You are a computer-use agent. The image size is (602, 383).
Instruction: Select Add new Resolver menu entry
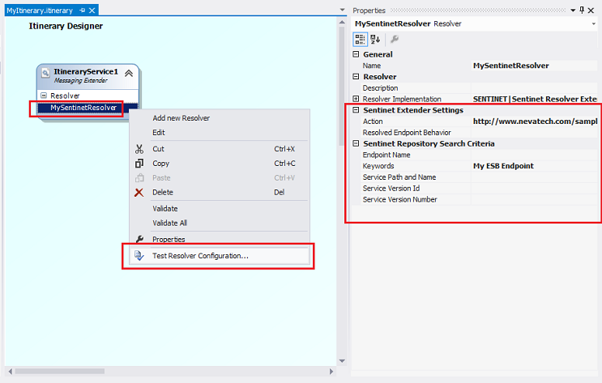[x=181, y=117]
